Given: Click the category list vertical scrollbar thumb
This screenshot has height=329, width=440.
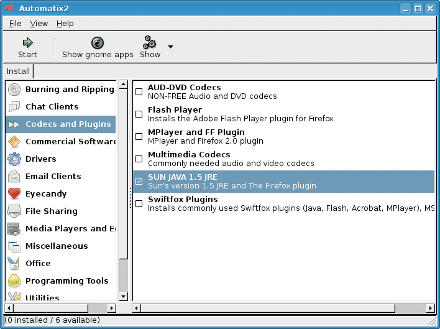Looking at the screenshot, I should click(x=123, y=174).
